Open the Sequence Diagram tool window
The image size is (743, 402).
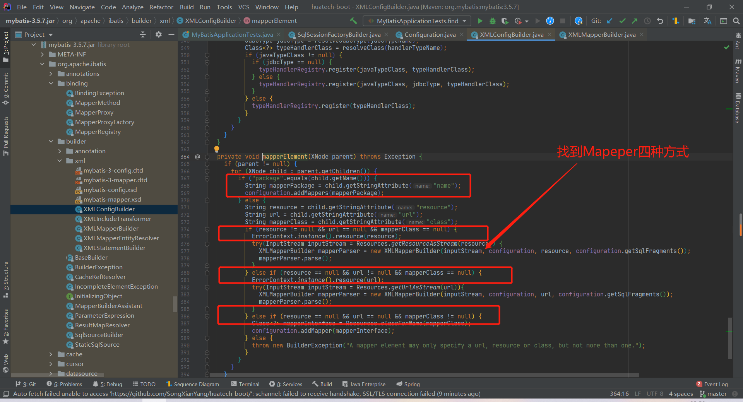coord(192,384)
